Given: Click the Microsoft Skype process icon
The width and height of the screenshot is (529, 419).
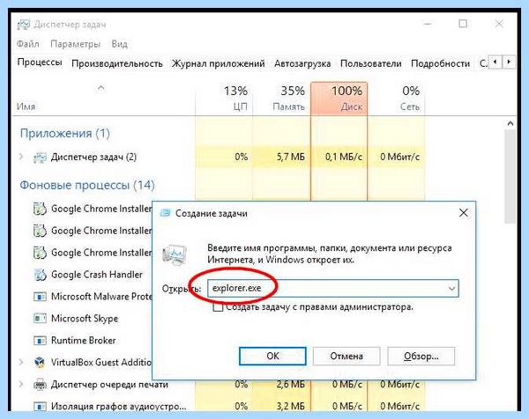Looking at the screenshot, I should (x=40, y=319).
